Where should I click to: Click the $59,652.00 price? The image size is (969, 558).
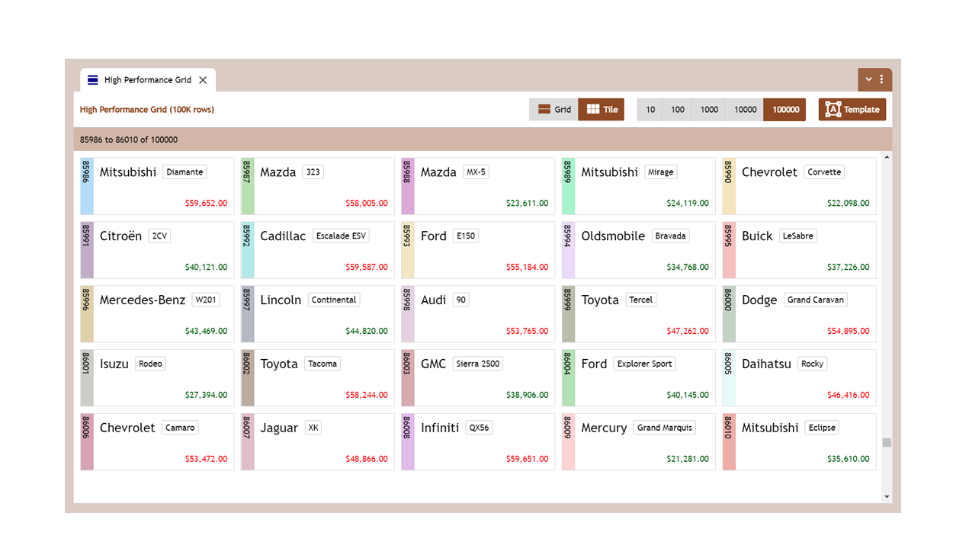[206, 204]
